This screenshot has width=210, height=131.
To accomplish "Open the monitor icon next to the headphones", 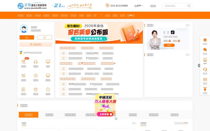I will point(48,62).
